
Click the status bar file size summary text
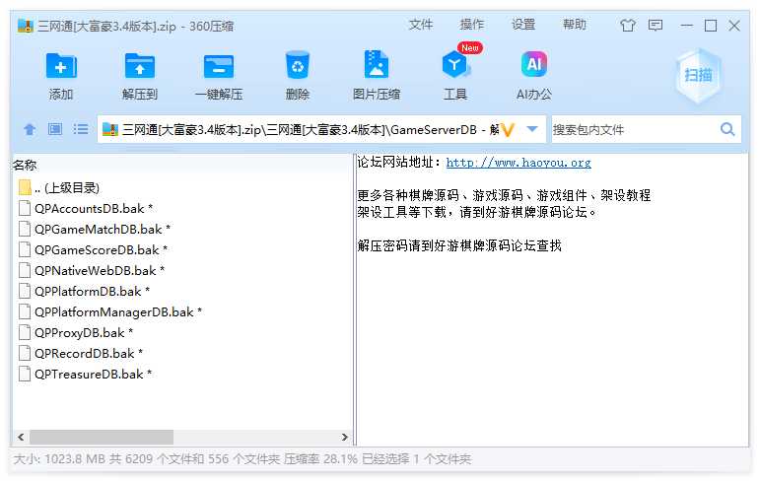(242, 458)
